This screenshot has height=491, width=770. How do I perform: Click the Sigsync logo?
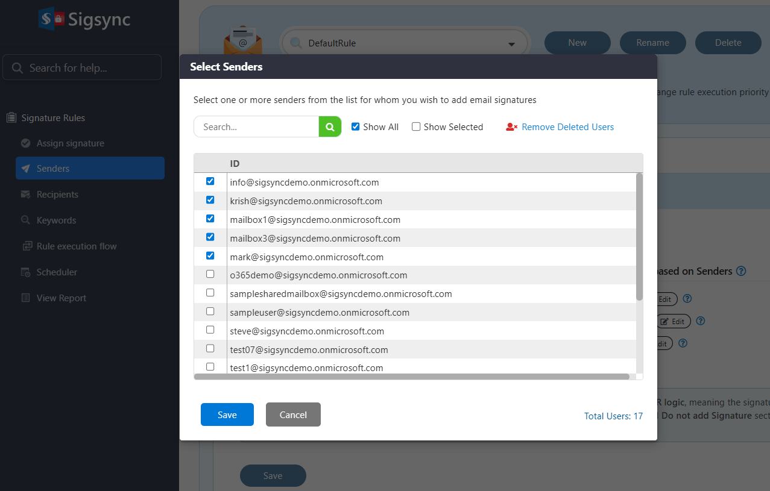pos(84,19)
